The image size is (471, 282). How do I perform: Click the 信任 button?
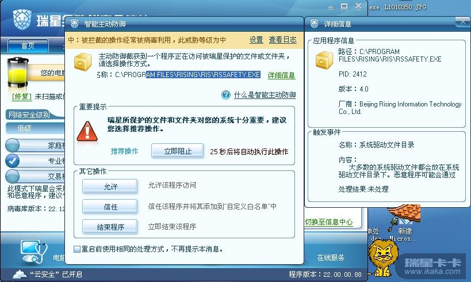pyautogui.click(x=110, y=207)
